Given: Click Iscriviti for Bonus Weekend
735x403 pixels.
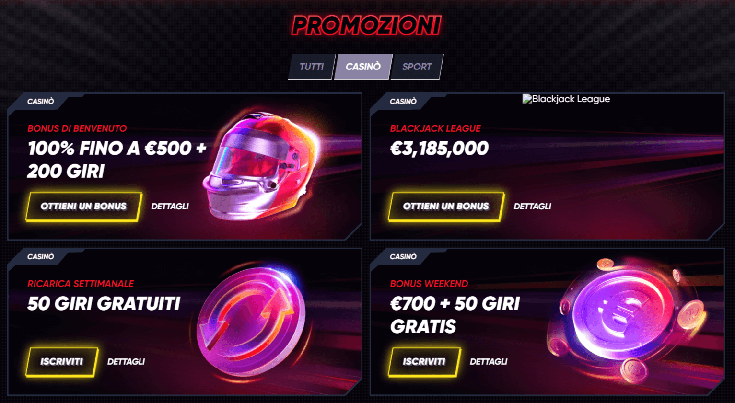Looking at the screenshot, I should coord(424,362).
